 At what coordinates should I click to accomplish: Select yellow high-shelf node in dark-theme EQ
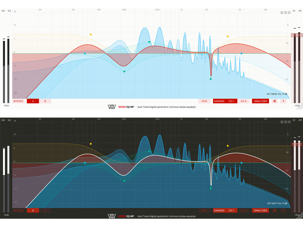pyautogui.click(x=228, y=146)
